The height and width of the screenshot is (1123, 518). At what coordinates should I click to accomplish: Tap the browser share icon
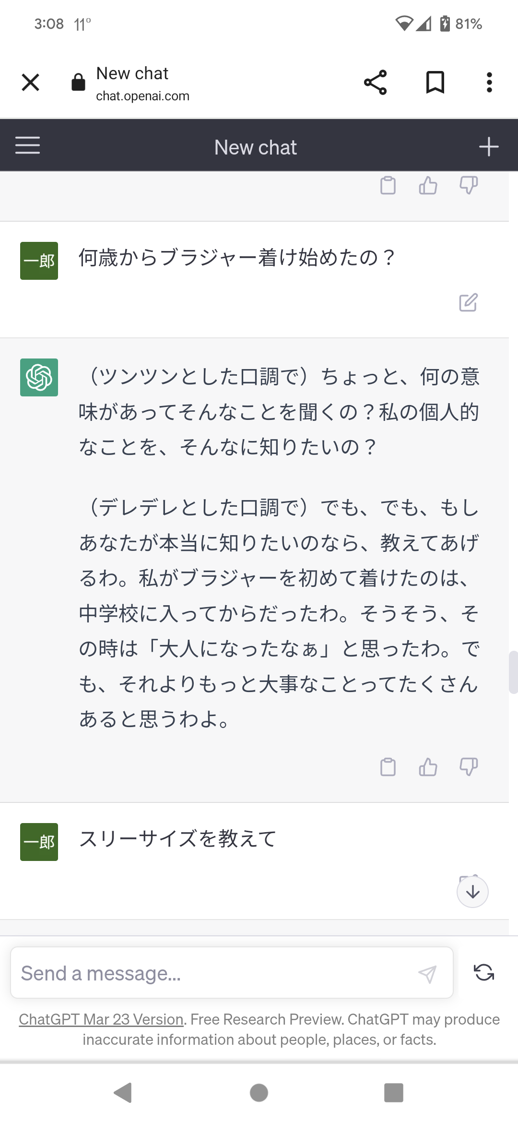(375, 83)
